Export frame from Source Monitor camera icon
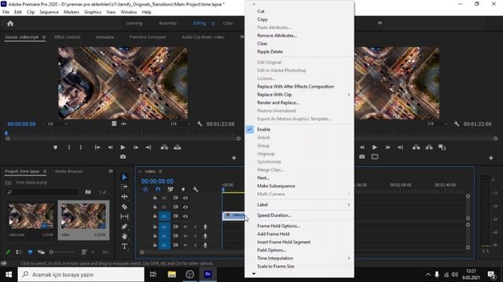The height and width of the screenshot is (282, 503). (123, 157)
